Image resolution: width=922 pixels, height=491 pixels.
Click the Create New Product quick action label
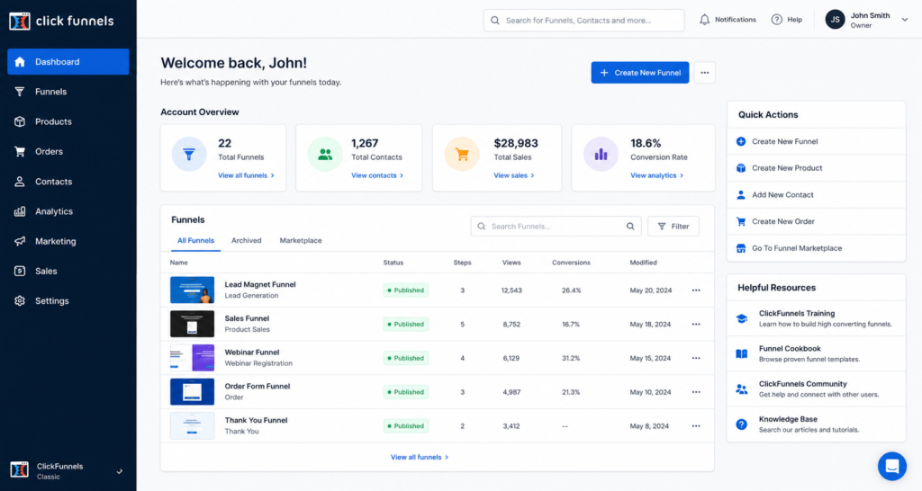(x=787, y=168)
